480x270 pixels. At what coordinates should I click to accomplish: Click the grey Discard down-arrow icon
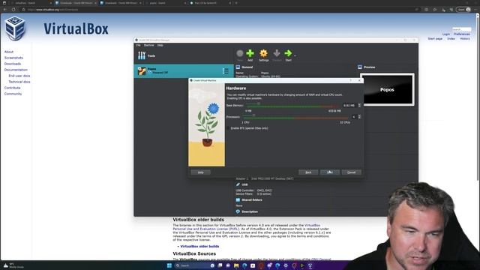(x=277, y=53)
